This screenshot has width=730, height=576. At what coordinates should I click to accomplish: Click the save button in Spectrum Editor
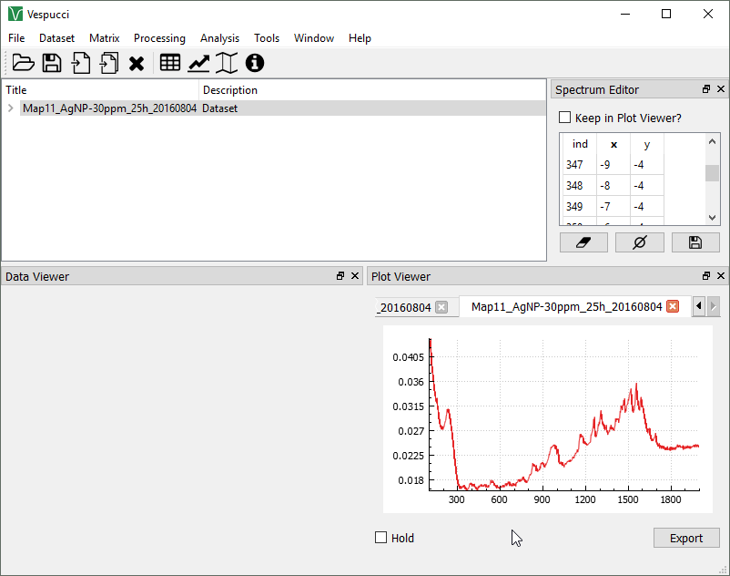695,242
